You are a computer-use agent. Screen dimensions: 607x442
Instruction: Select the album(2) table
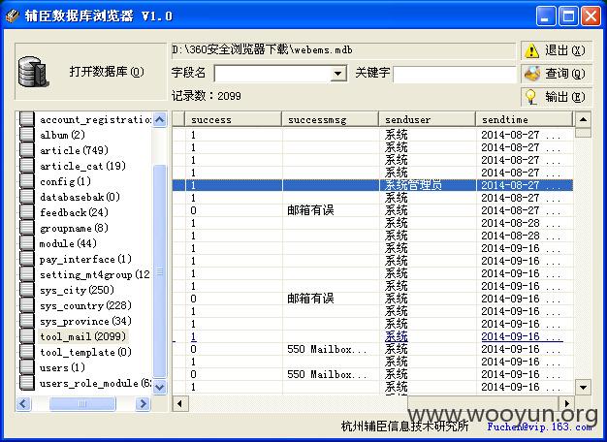(62, 135)
